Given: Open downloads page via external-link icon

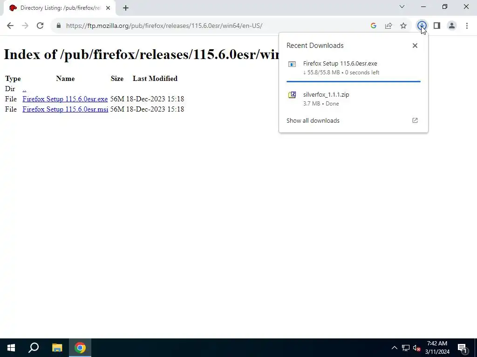Looking at the screenshot, I should [415, 120].
